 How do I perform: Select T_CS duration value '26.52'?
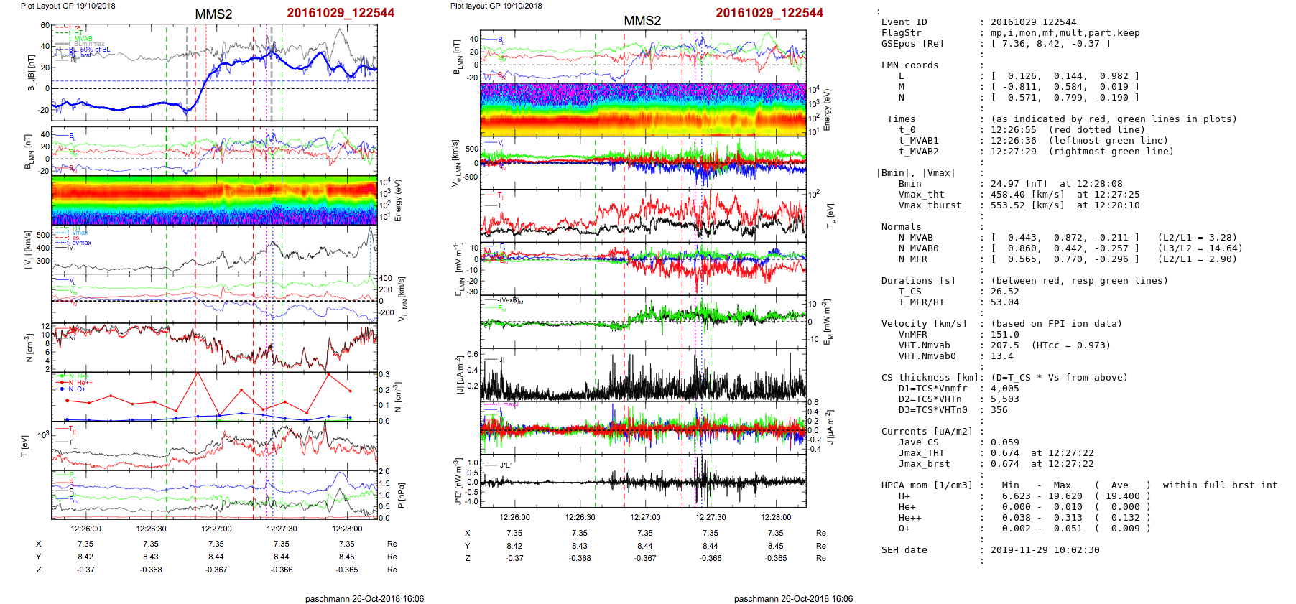tap(1004, 292)
